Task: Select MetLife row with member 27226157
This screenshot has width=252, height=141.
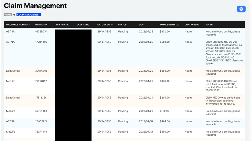Action: click(41, 81)
